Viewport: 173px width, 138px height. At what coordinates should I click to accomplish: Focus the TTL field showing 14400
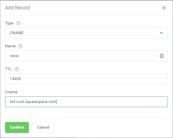pos(86,79)
